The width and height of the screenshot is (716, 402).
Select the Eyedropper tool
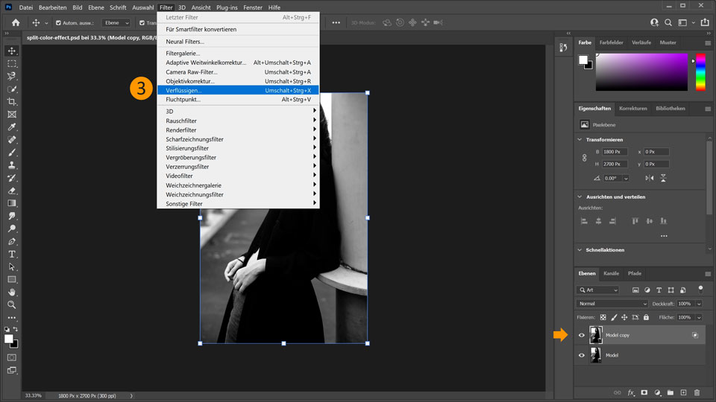click(x=12, y=127)
